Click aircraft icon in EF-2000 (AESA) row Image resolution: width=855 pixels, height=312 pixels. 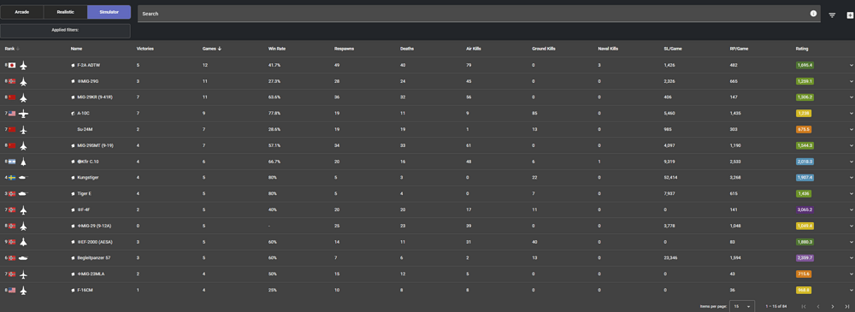point(23,242)
